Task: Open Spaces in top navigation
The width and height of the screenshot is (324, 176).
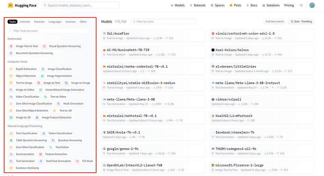Action: [218, 5]
